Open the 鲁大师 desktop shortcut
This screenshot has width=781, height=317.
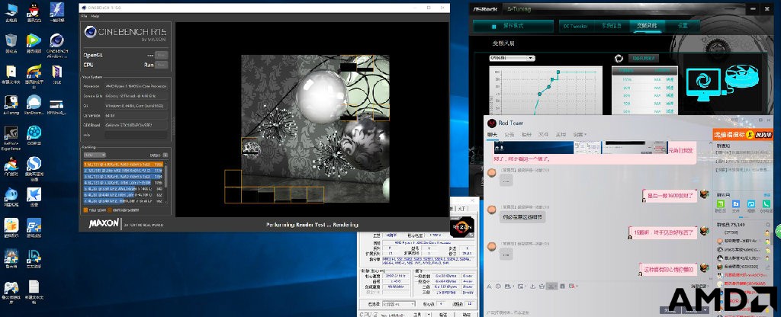[11, 258]
